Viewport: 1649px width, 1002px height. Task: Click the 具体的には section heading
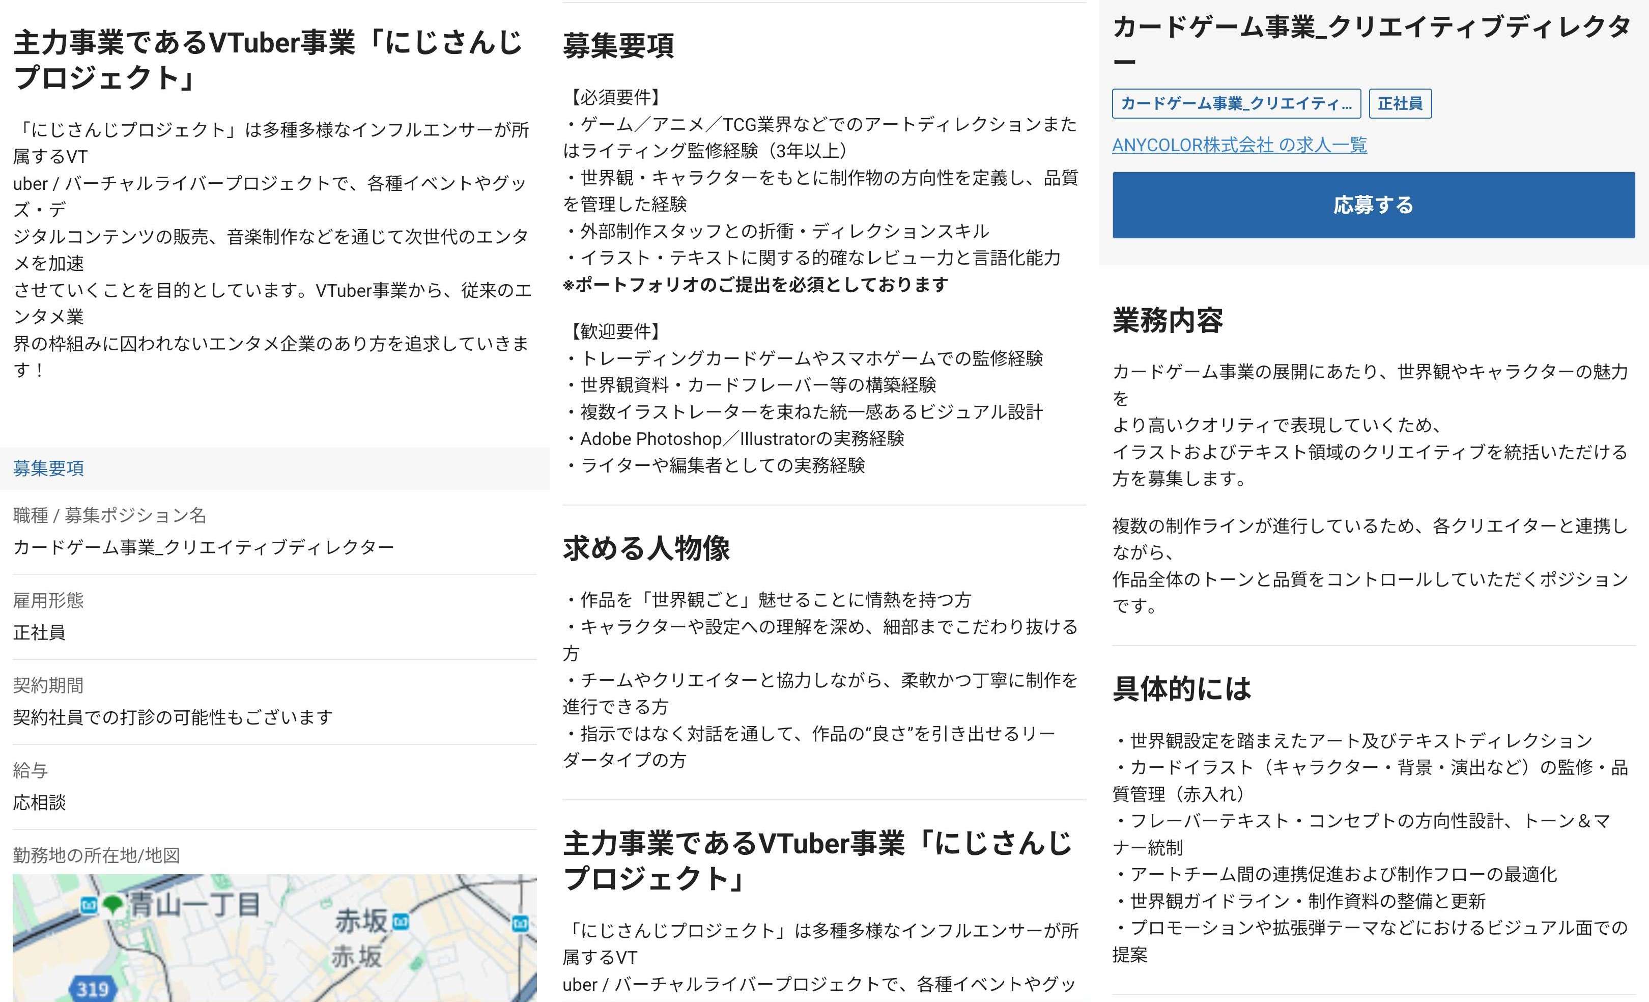click(x=1181, y=688)
